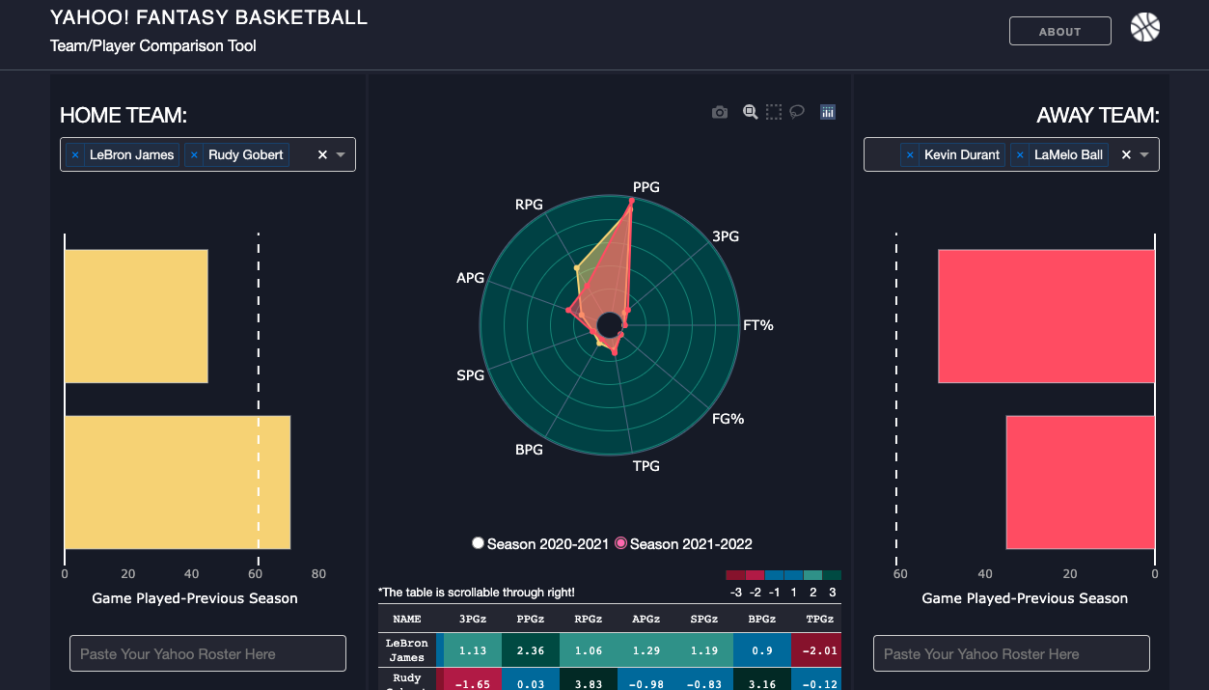Click the highlighted Plotly chart icon
This screenshot has height=690, width=1209.
[827, 111]
